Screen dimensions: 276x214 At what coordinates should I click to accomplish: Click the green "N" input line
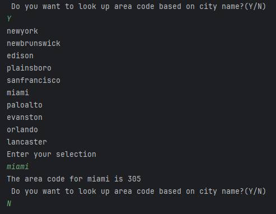9,203
